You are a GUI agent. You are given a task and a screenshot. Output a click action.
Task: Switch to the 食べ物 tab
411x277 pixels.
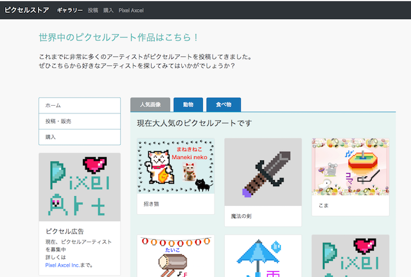[x=224, y=105]
